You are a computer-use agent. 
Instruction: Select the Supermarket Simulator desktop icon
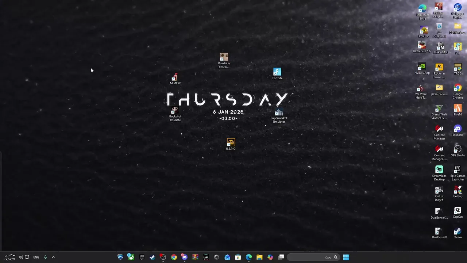click(x=279, y=116)
